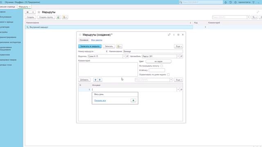
Task: Open dropdown of dialog table search field
Action: 171,80
